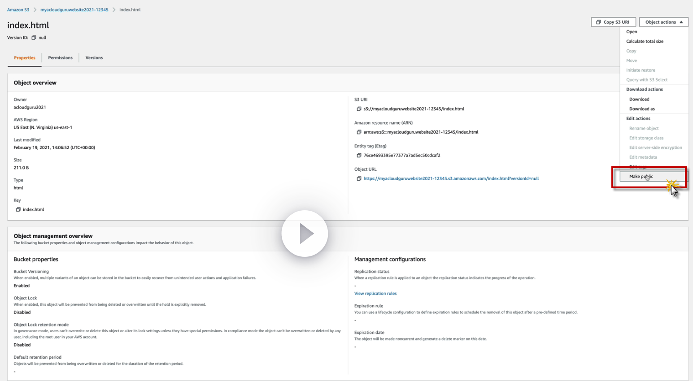Click the Bucket Versioning Enabled value
Screen dimensions: 693x381
tap(22, 286)
